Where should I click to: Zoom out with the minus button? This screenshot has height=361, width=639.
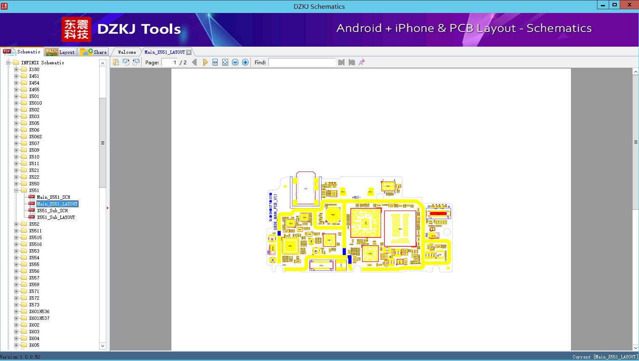[235, 62]
